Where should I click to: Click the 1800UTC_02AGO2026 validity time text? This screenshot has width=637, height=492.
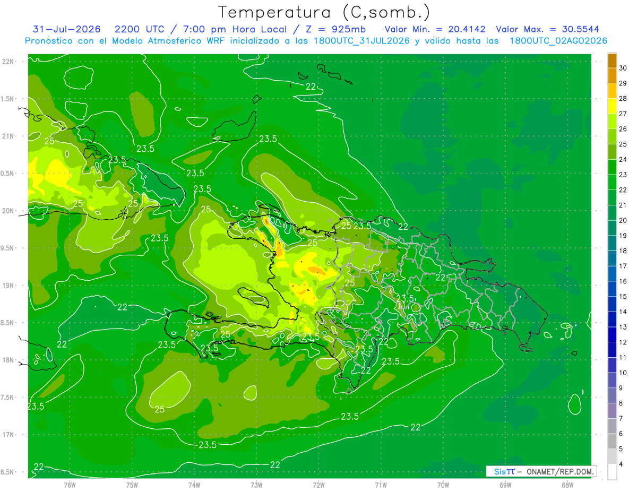click(x=558, y=41)
